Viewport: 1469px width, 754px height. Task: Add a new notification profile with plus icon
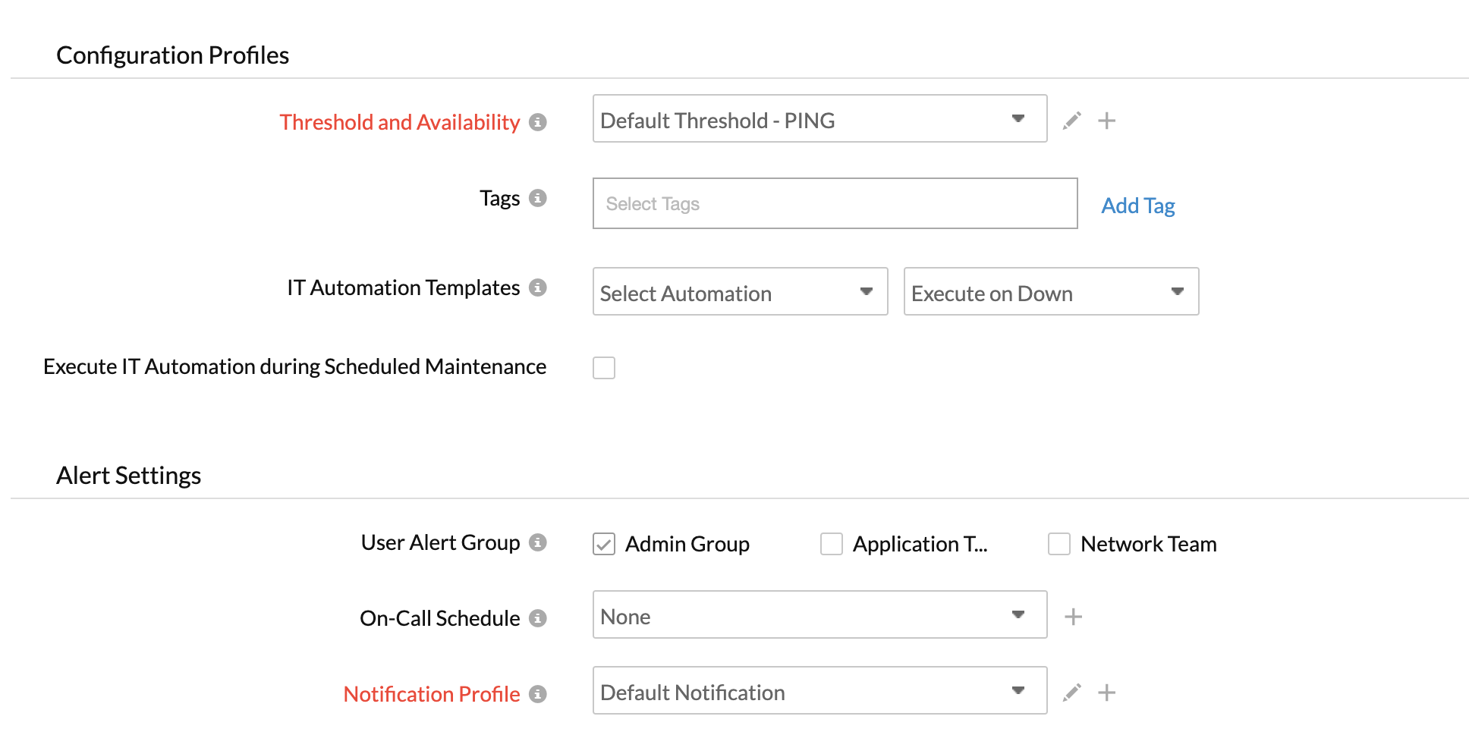pos(1106,693)
